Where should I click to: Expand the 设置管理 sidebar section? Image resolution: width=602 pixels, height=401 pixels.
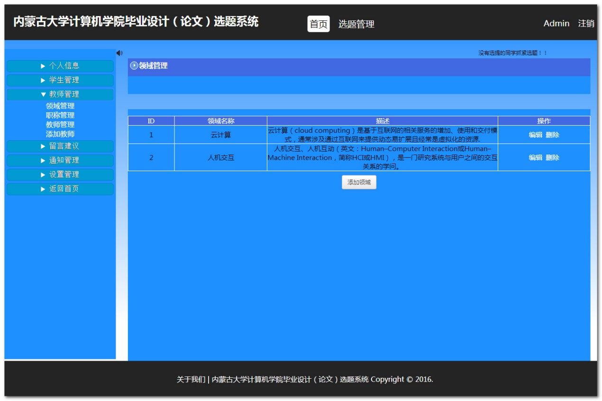point(60,174)
